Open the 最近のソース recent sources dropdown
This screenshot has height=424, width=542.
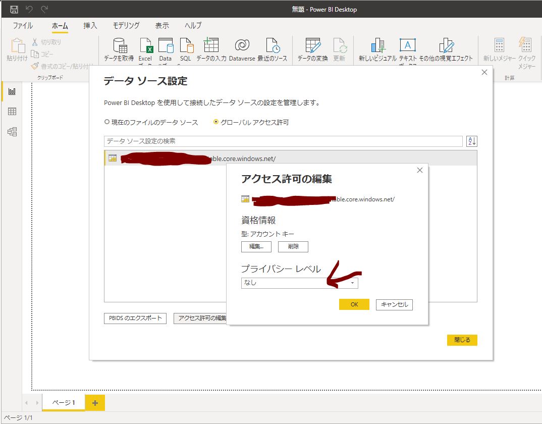[272, 49]
